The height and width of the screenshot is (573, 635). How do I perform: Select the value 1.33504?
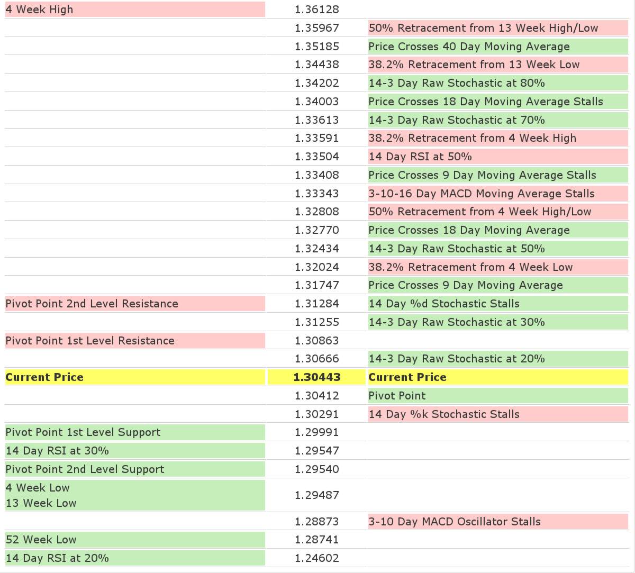[317, 157]
